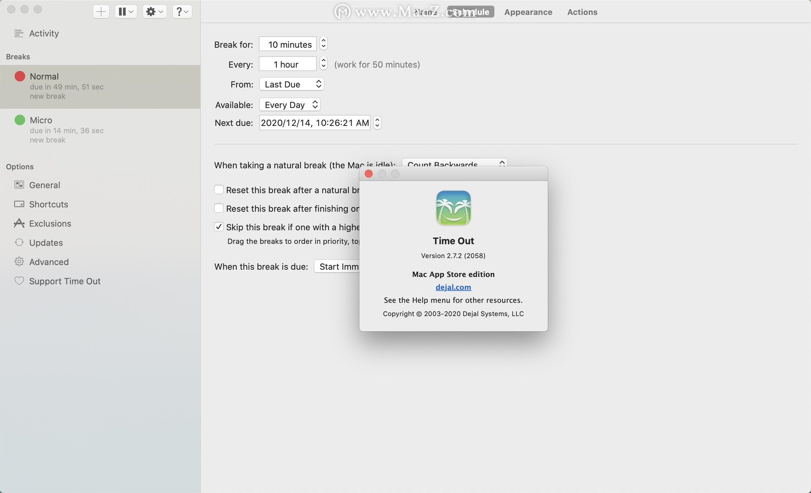Click the '(work for 50 minutes)' text
The width and height of the screenshot is (811, 493).
coord(377,64)
